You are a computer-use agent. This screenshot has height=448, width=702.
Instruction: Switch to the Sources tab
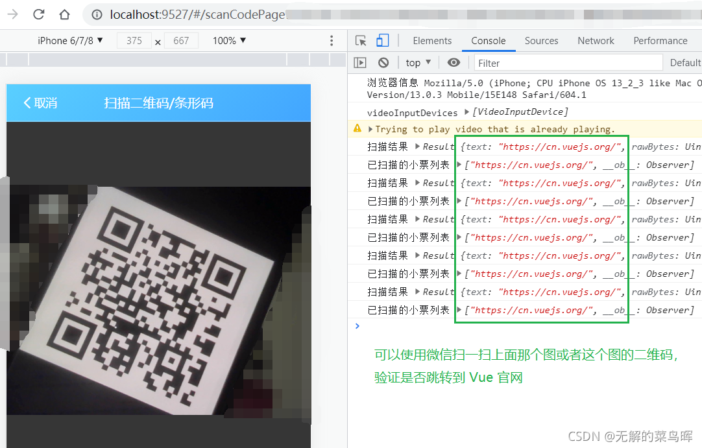coord(541,41)
